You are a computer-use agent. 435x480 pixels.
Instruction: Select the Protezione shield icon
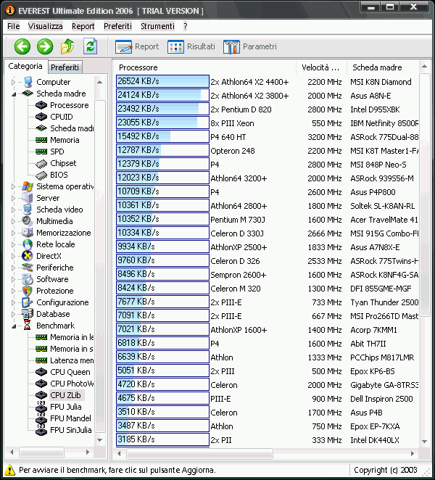tap(28, 291)
